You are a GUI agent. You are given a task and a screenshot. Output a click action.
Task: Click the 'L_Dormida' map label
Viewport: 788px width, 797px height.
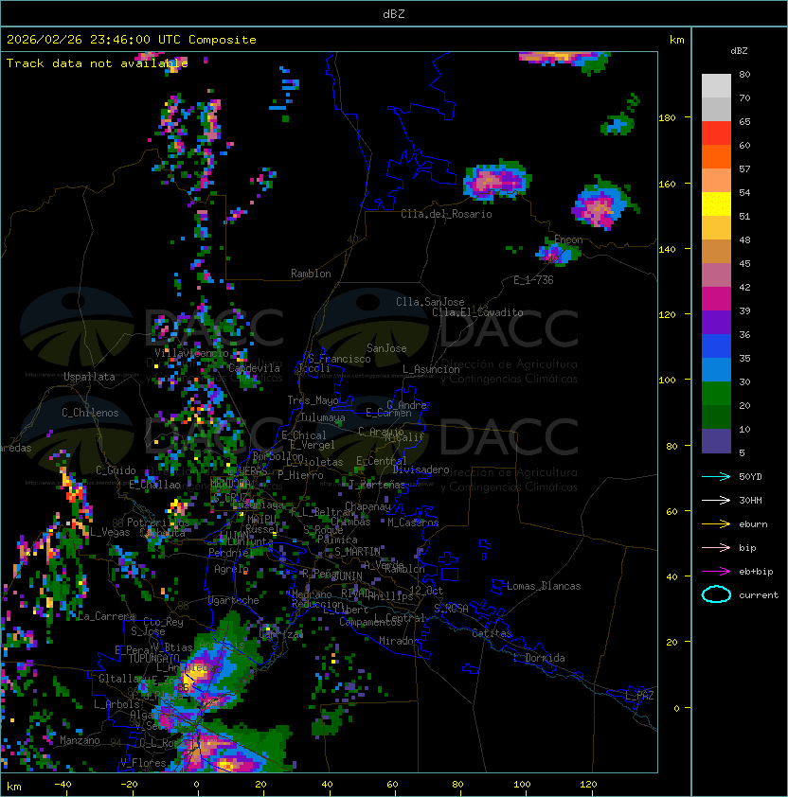tap(539, 658)
